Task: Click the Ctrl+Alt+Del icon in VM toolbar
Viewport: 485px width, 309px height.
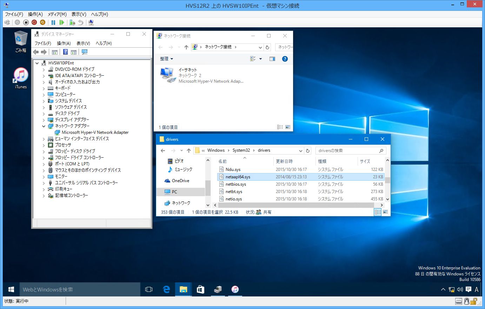Action: pyautogui.click(x=7, y=22)
